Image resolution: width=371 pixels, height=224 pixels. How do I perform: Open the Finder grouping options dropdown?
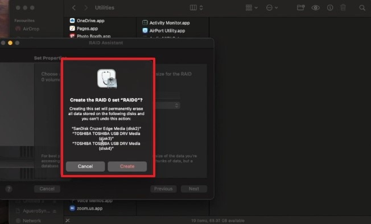(x=252, y=8)
